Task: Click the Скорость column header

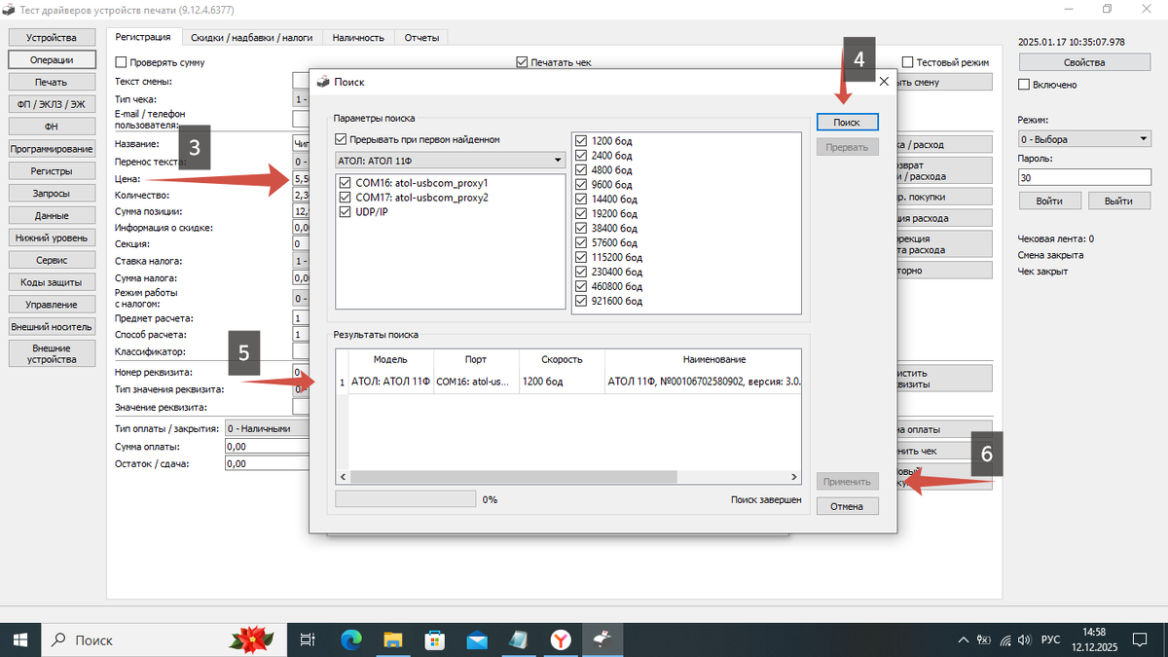Action: click(x=562, y=360)
